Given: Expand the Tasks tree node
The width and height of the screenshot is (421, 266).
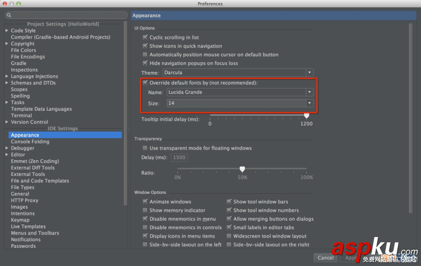Looking at the screenshot, I should [7, 102].
